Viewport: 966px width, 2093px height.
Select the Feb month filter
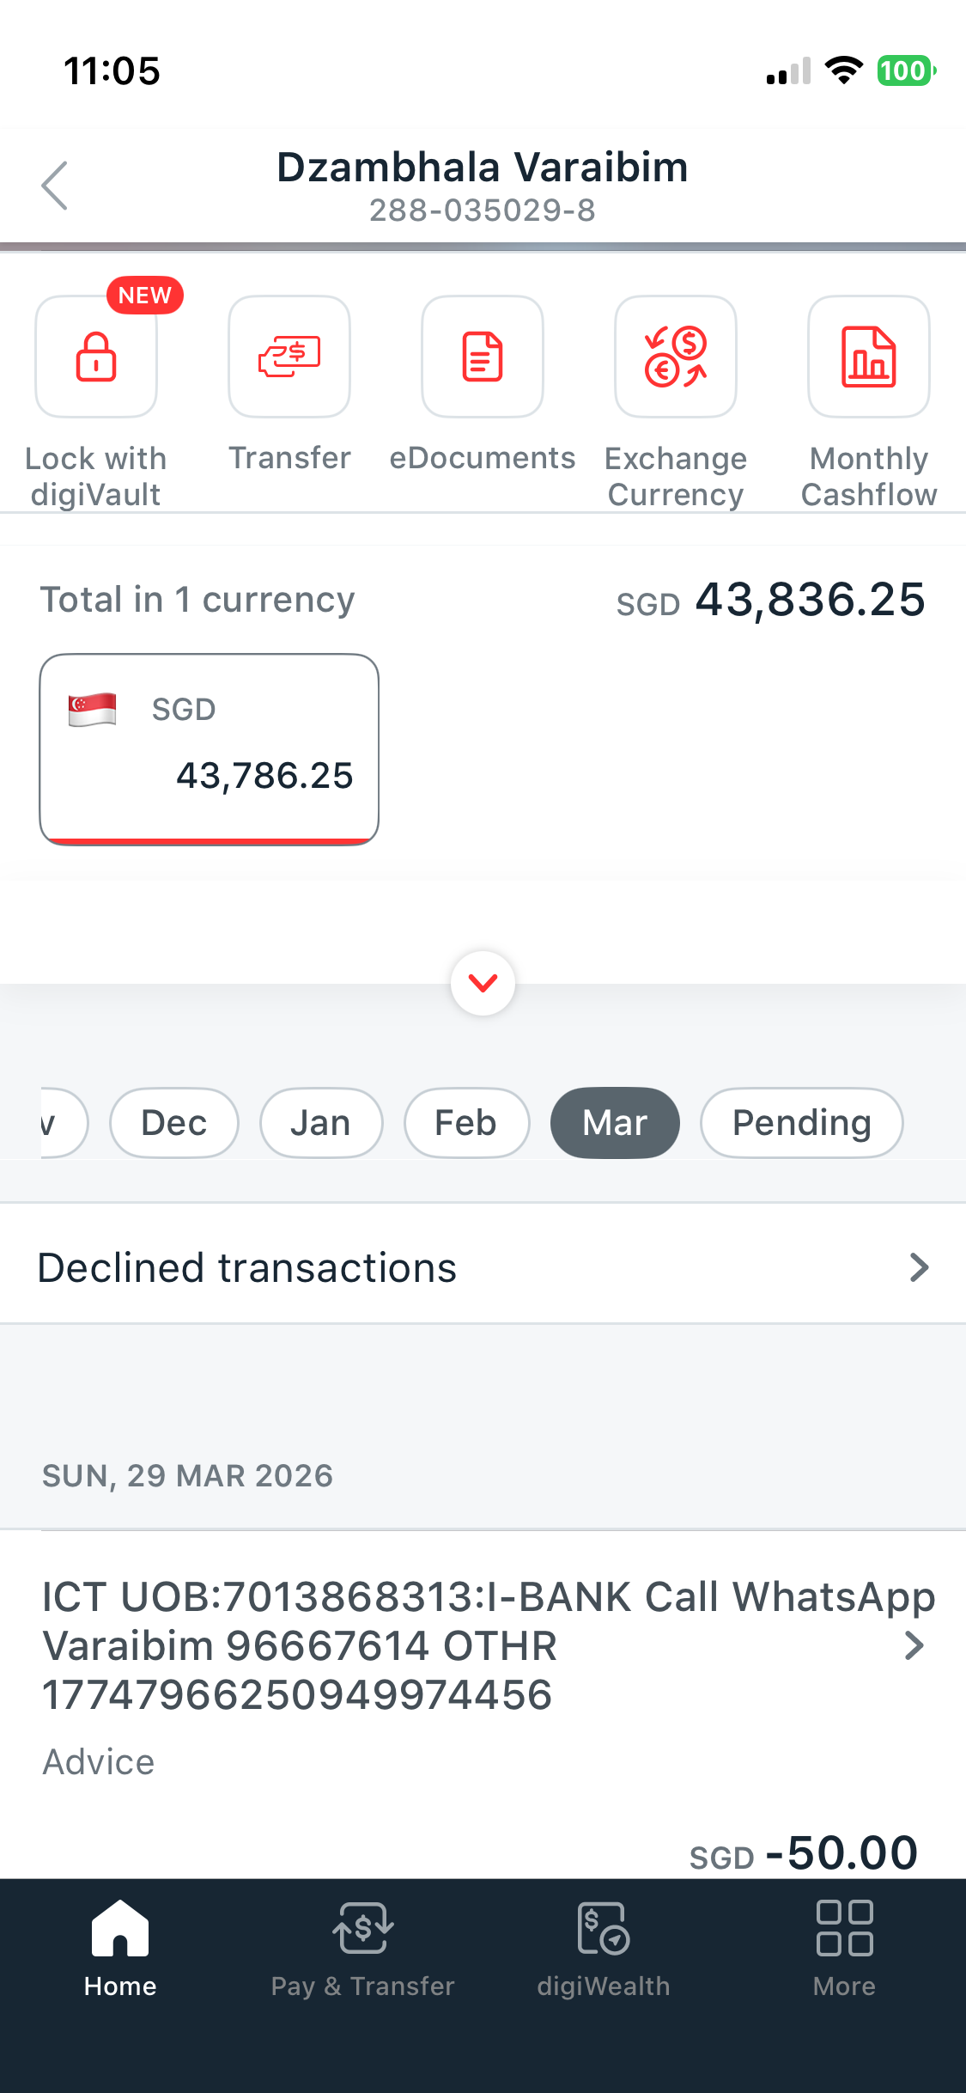[x=466, y=1123]
